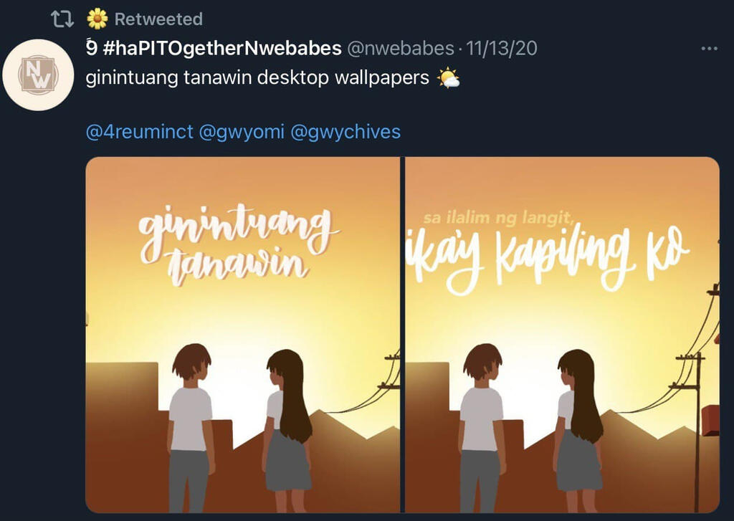Click the boy figure in left wallpaper
734x521 pixels.
coord(191,427)
